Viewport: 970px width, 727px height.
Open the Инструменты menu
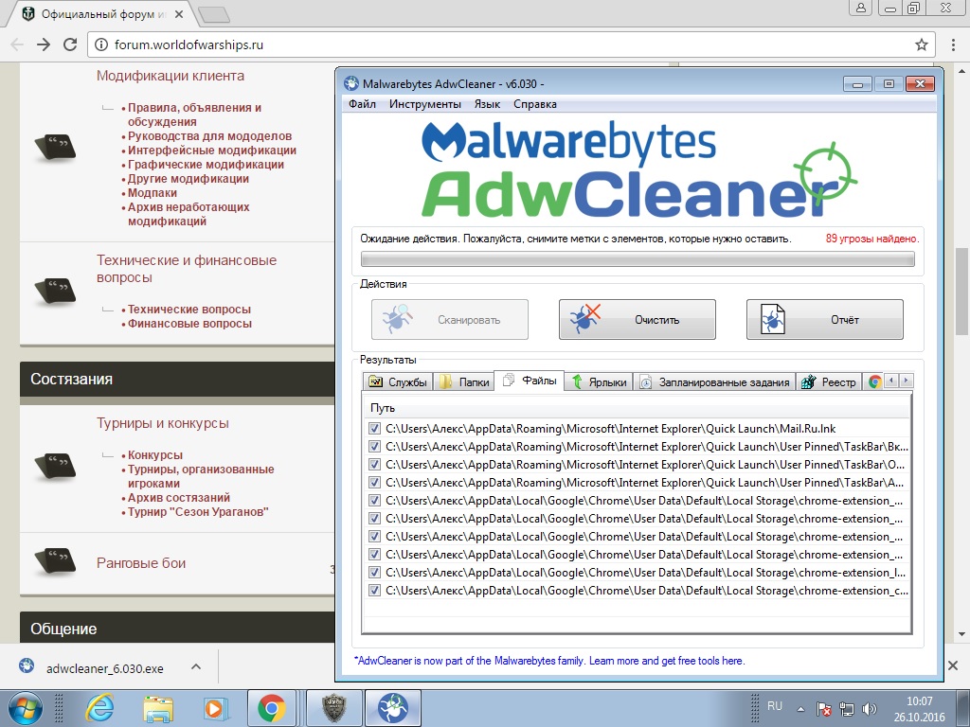click(x=425, y=104)
